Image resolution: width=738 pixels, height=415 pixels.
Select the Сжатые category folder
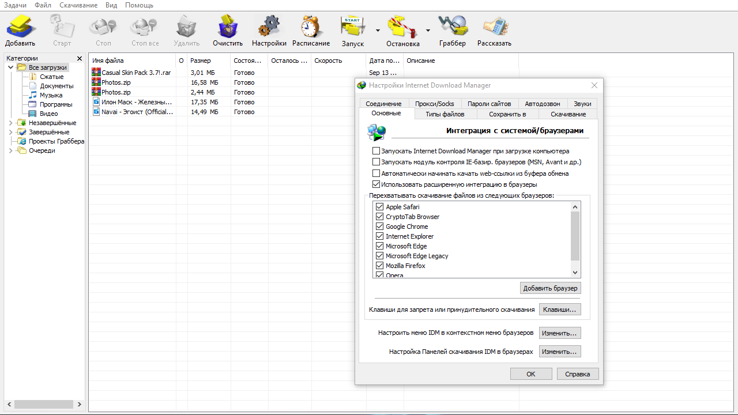coord(46,77)
